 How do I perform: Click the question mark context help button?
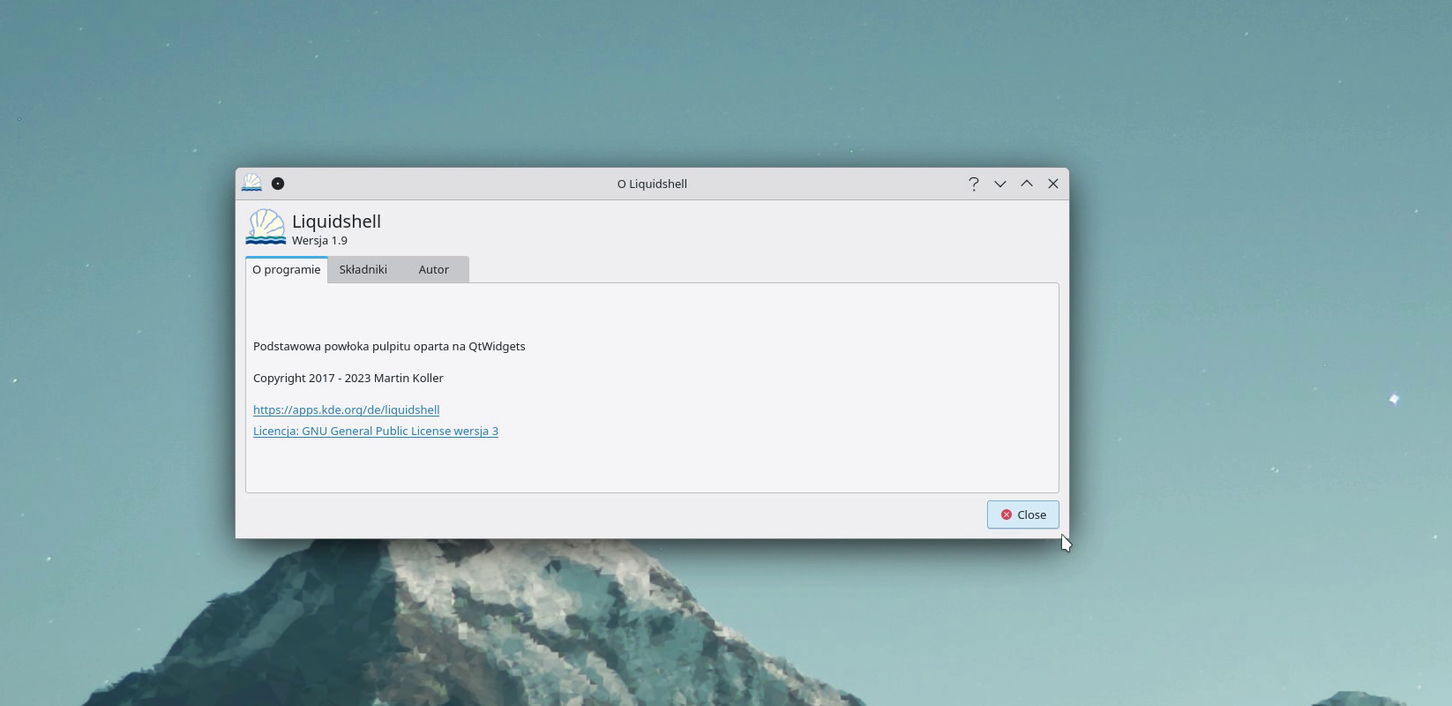[x=974, y=184]
